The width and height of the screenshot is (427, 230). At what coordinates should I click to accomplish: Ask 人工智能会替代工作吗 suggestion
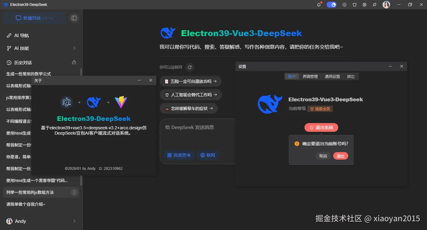(191, 95)
